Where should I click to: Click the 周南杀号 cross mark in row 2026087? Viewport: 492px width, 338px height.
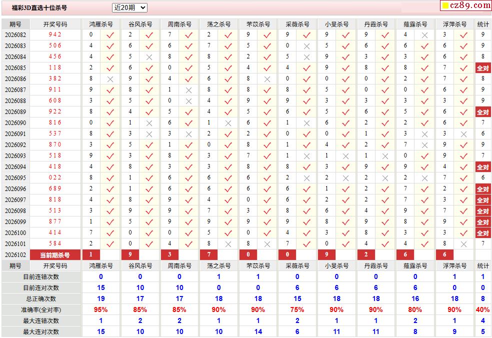(x=188, y=90)
